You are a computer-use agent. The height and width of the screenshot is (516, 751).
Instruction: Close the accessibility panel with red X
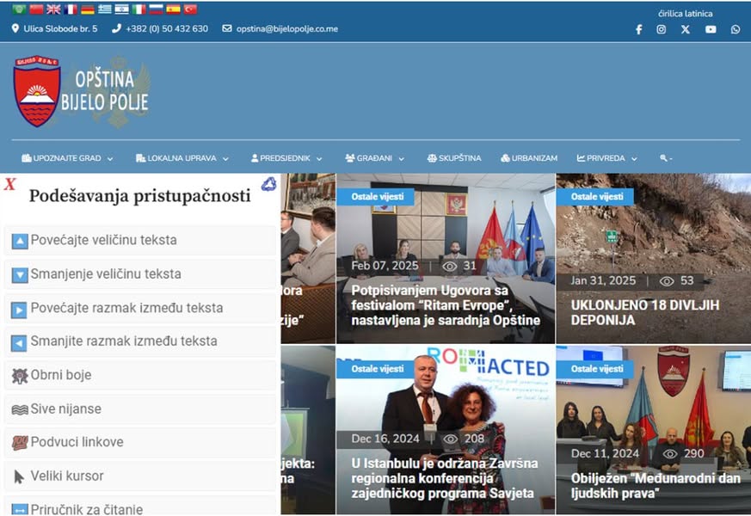[x=9, y=184]
